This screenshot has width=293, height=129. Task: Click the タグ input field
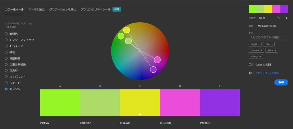268,37
